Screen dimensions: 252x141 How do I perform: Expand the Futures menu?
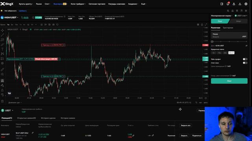[x=60, y=4]
